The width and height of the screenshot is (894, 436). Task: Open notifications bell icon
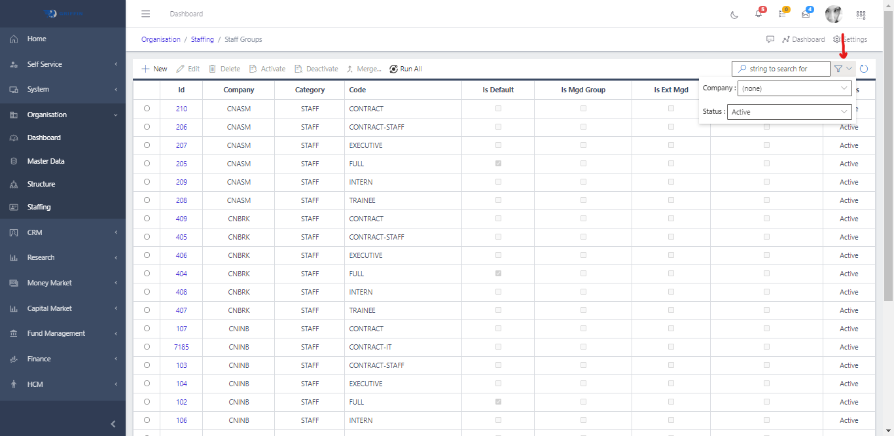coord(758,14)
